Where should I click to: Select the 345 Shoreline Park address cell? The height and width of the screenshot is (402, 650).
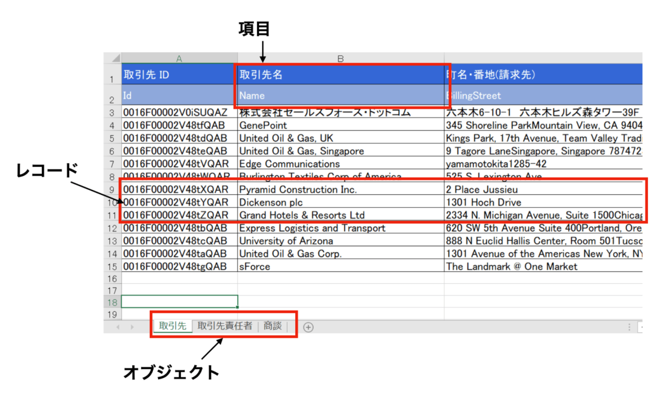tap(543, 125)
